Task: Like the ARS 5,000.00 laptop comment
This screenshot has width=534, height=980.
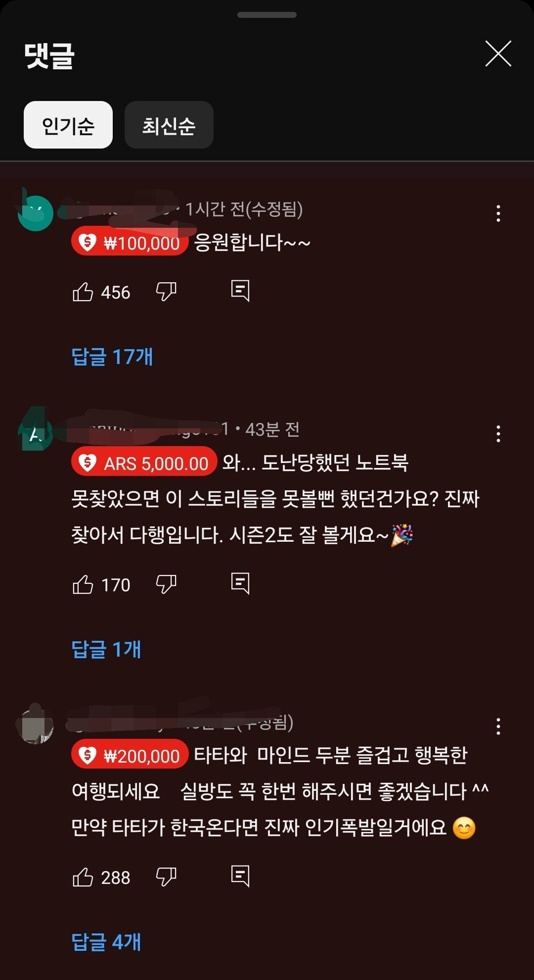Action: coord(83,585)
